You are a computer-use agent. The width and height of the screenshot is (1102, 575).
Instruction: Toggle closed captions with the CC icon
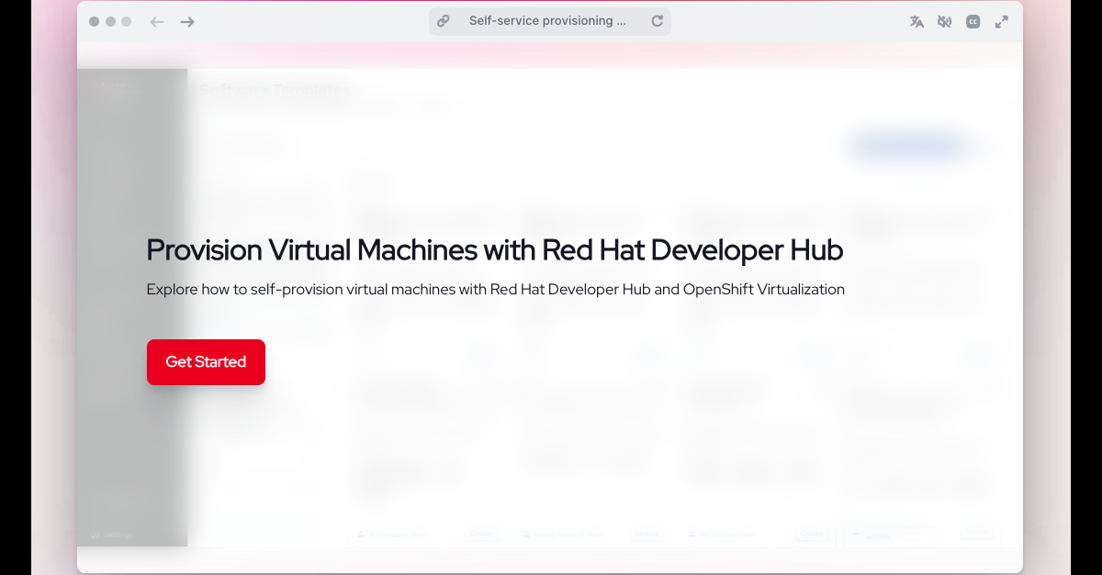[973, 22]
